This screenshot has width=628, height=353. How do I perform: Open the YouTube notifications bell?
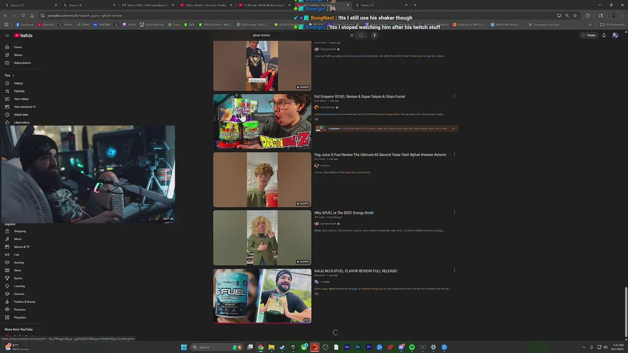click(x=604, y=35)
